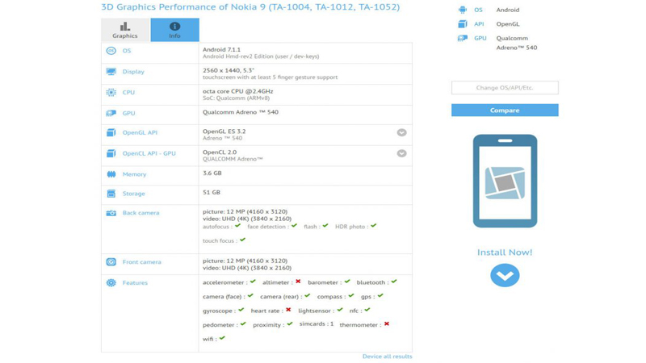Viewport: 646px width, 363px height.
Task: Click the OS row icon
Action: point(111,51)
